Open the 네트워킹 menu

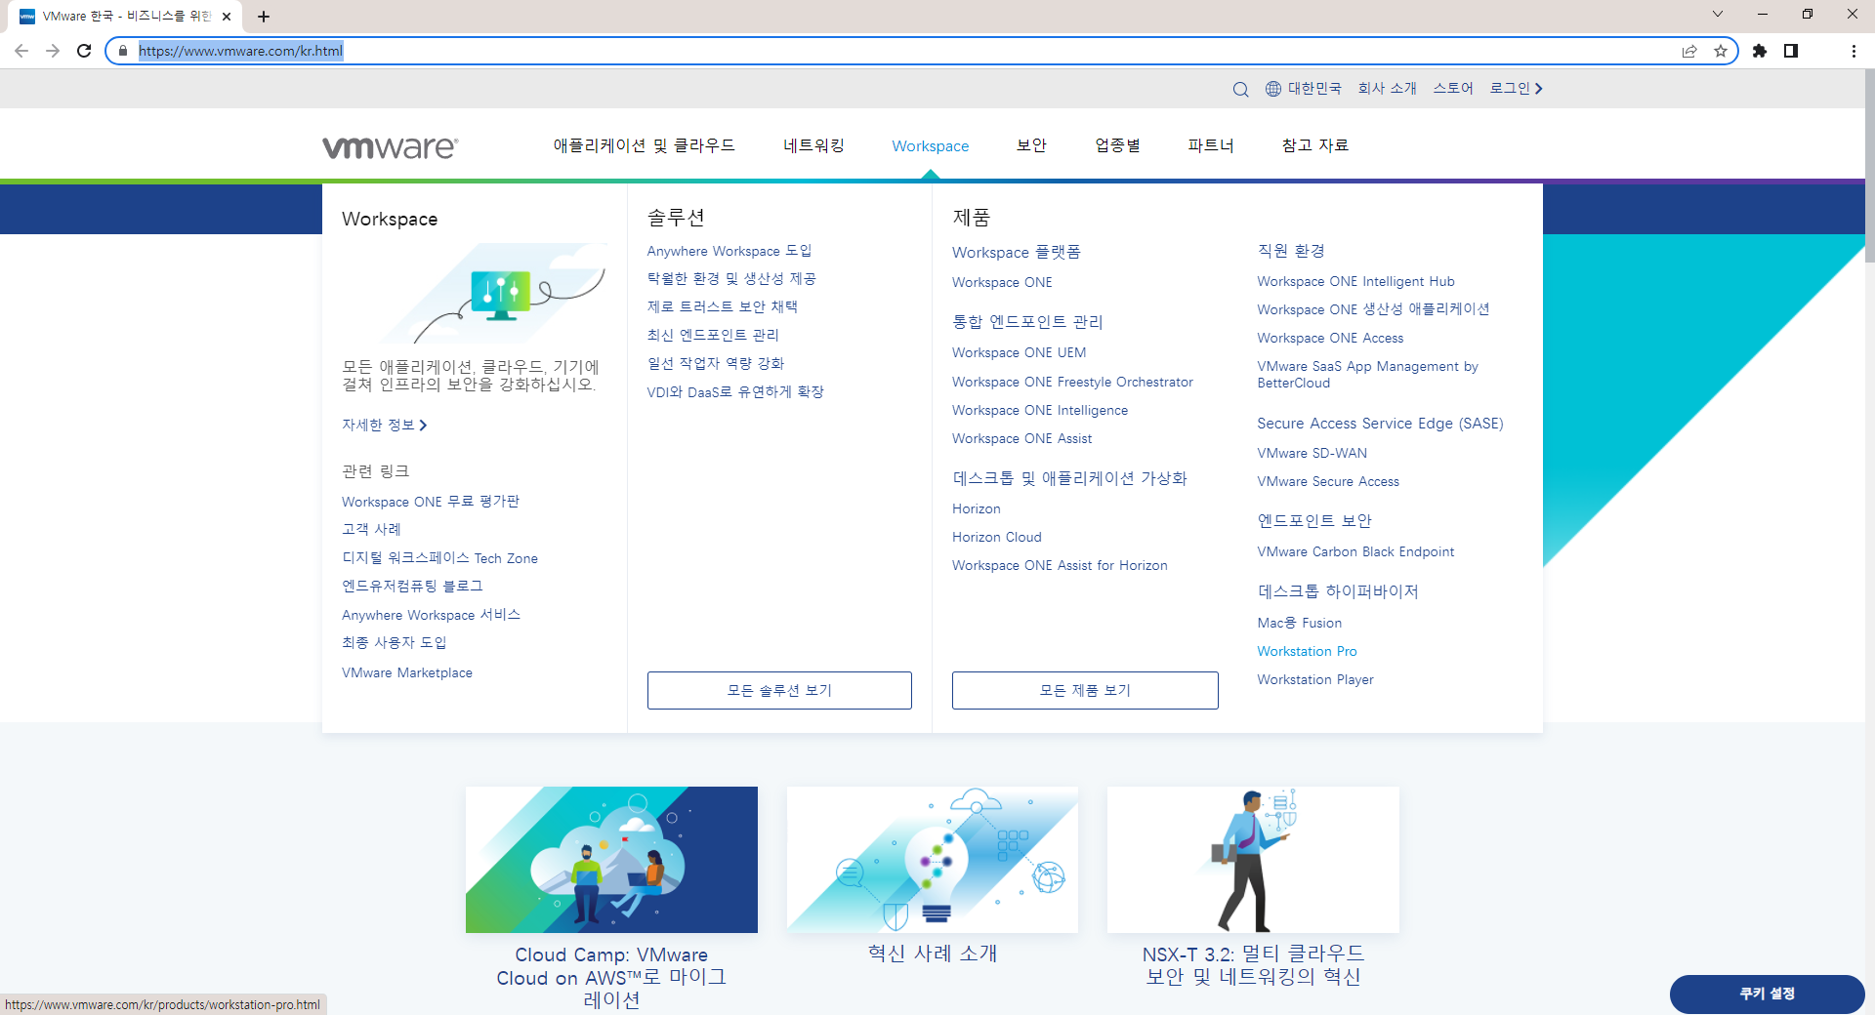point(813,145)
